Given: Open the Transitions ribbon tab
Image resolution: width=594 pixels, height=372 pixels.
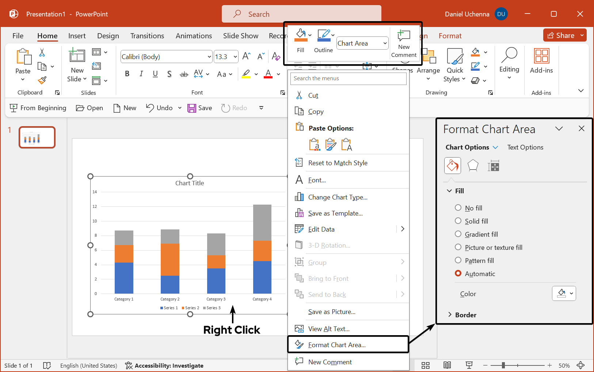Looking at the screenshot, I should click(x=147, y=36).
